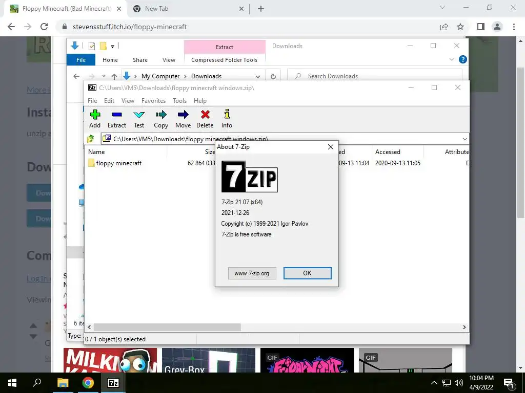Image resolution: width=525 pixels, height=393 pixels.
Task: Open the Chrome three-dot menu
Action: pyautogui.click(x=514, y=27)
